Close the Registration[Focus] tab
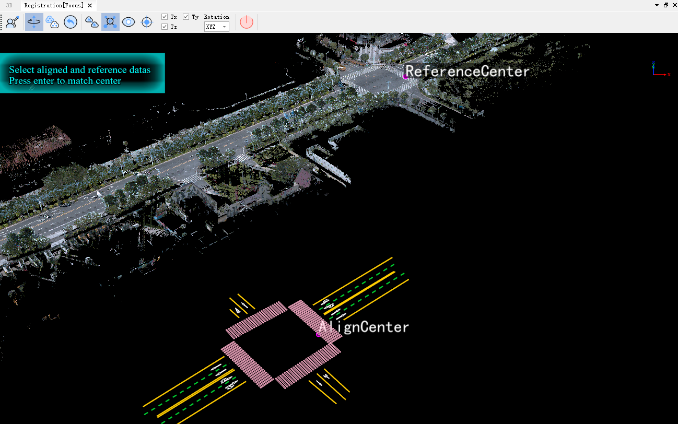Image resolution: width=678 pixels, height=424 pixels. (90, 6)
